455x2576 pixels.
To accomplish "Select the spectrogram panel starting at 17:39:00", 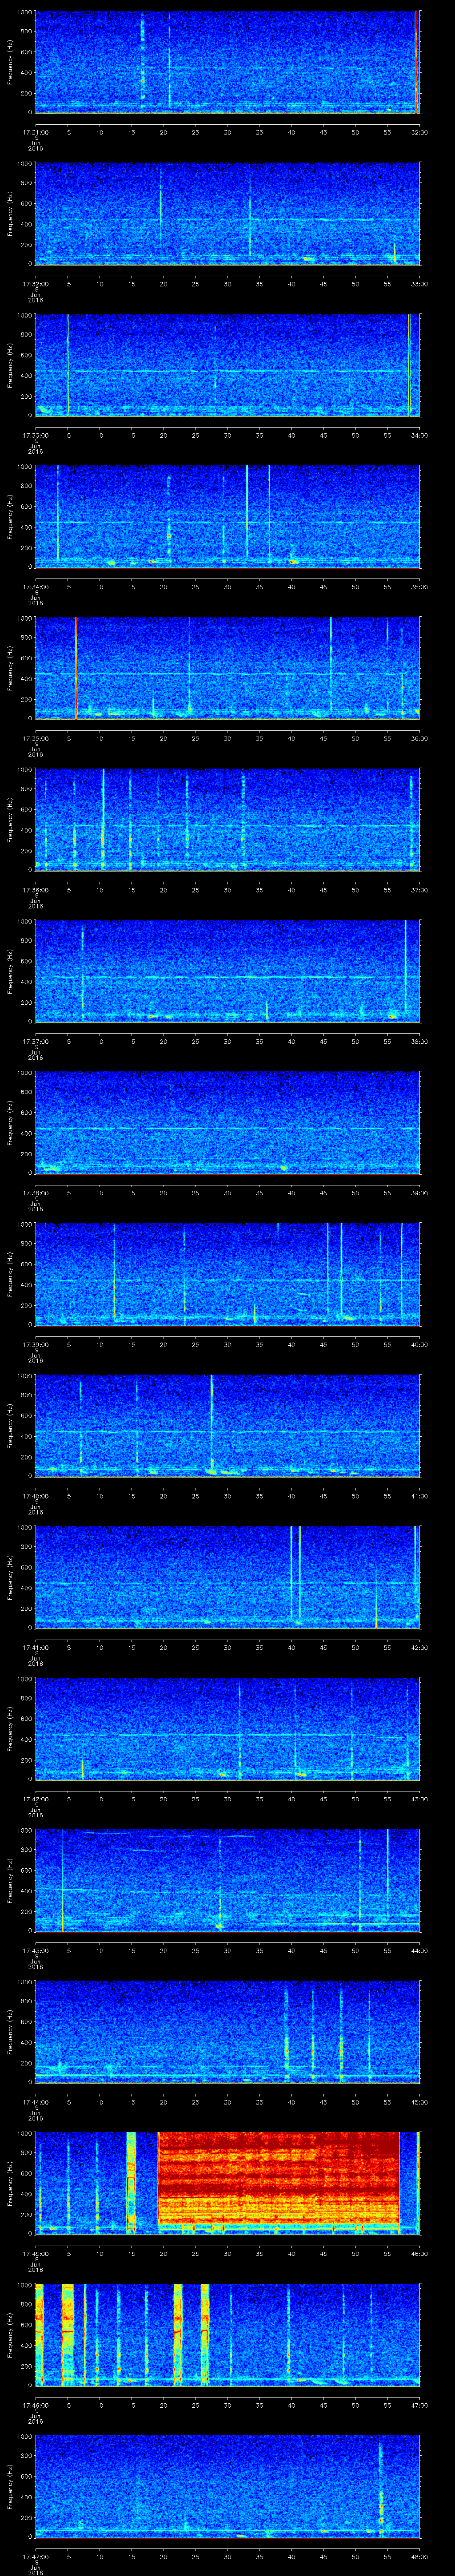I will point(227,1274).
